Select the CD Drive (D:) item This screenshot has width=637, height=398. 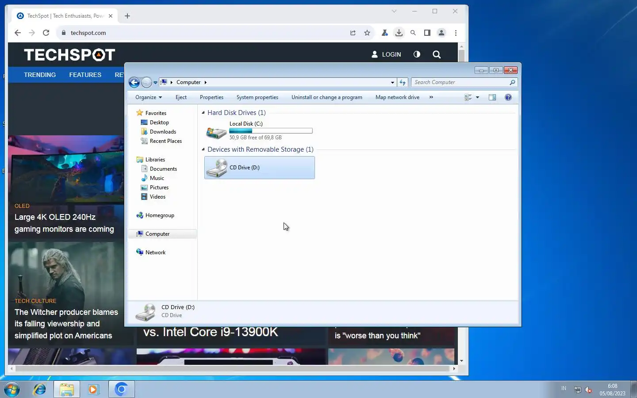pos(260,168)
